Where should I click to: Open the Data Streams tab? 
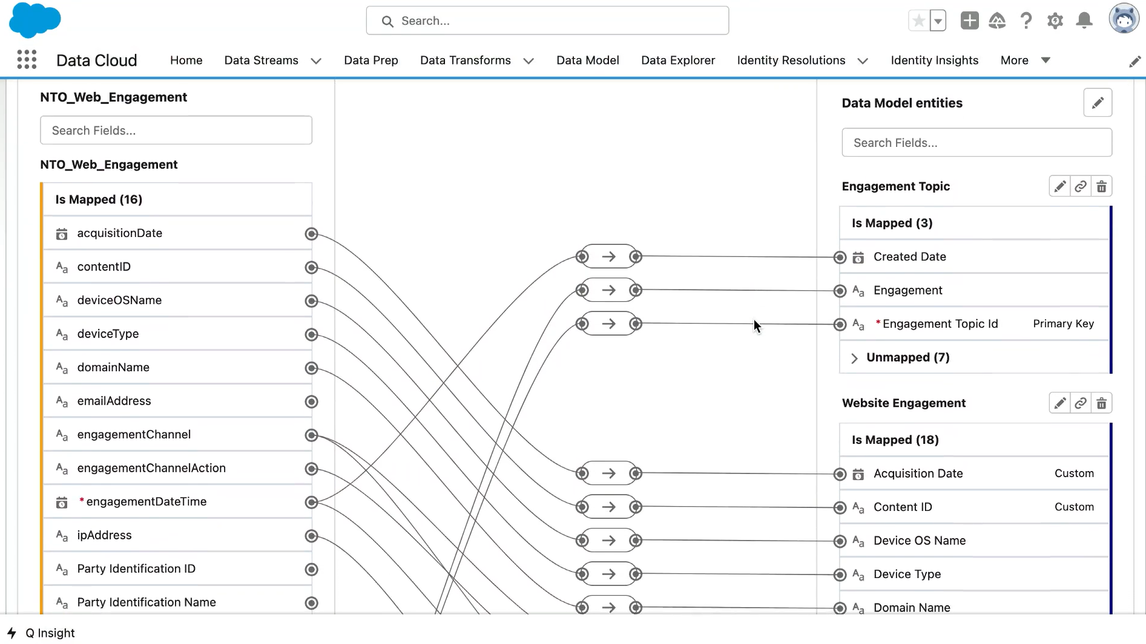coord(261,60)
